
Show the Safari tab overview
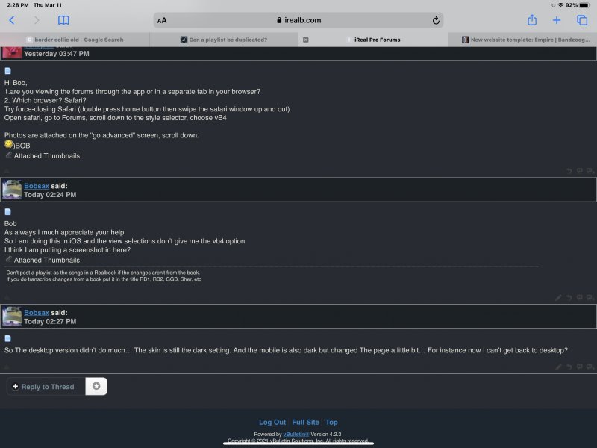(x=582, y=20)
